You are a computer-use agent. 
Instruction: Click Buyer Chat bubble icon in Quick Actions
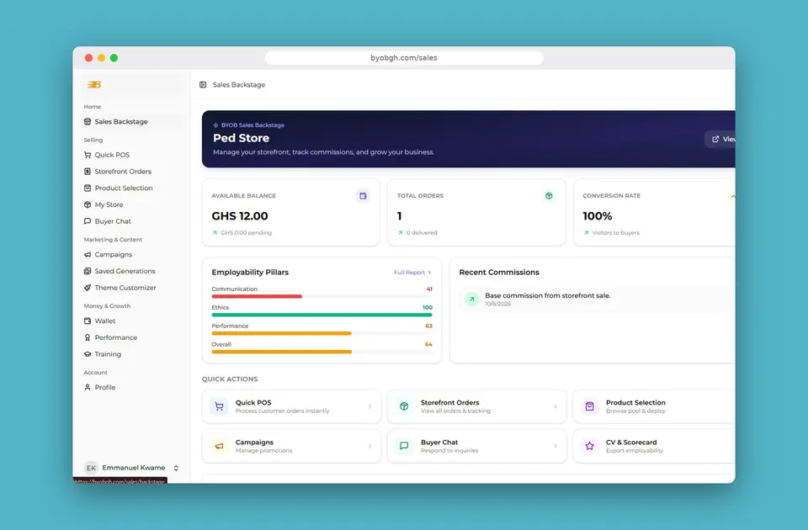404,446
